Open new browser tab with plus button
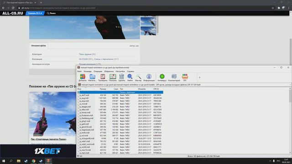This screenshot has height=164, width=292. pyautogui.click(x=41, y=3)
